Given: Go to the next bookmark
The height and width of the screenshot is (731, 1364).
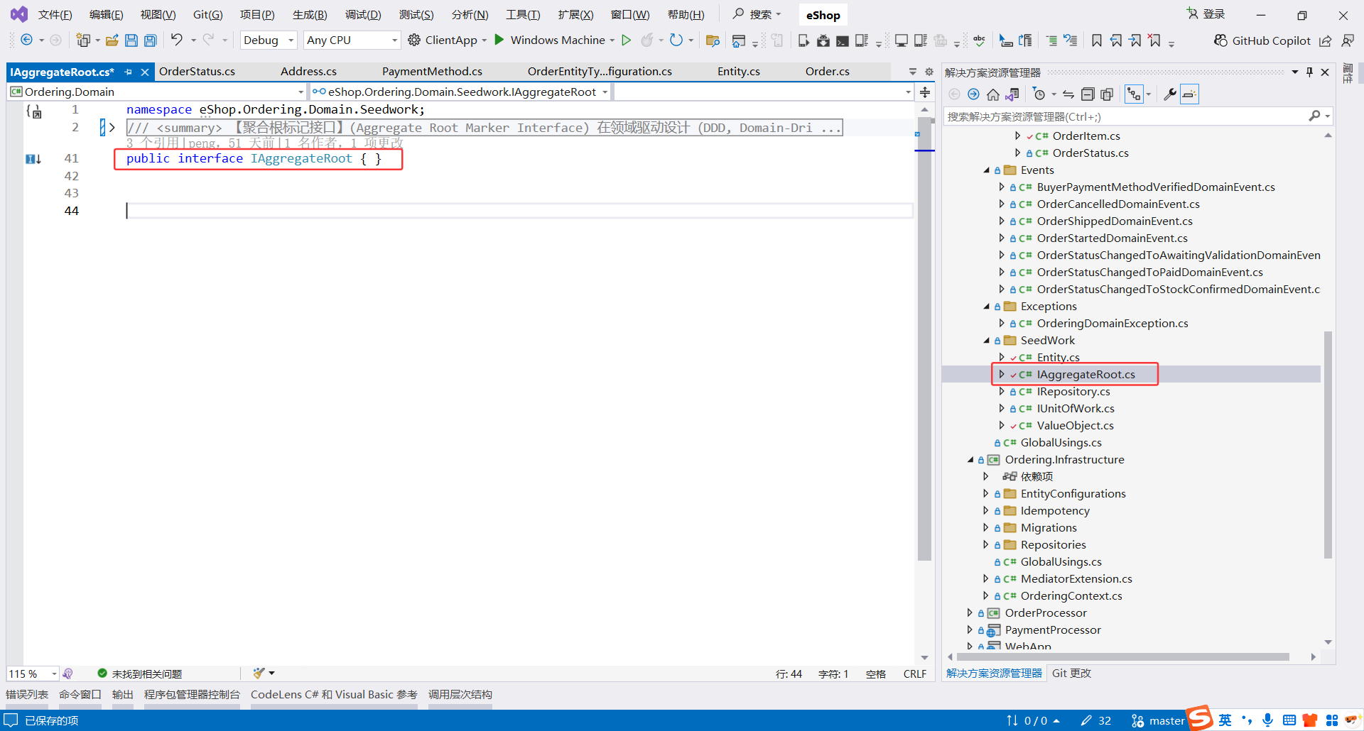Looking at the screenshot, I should 1135,40.
